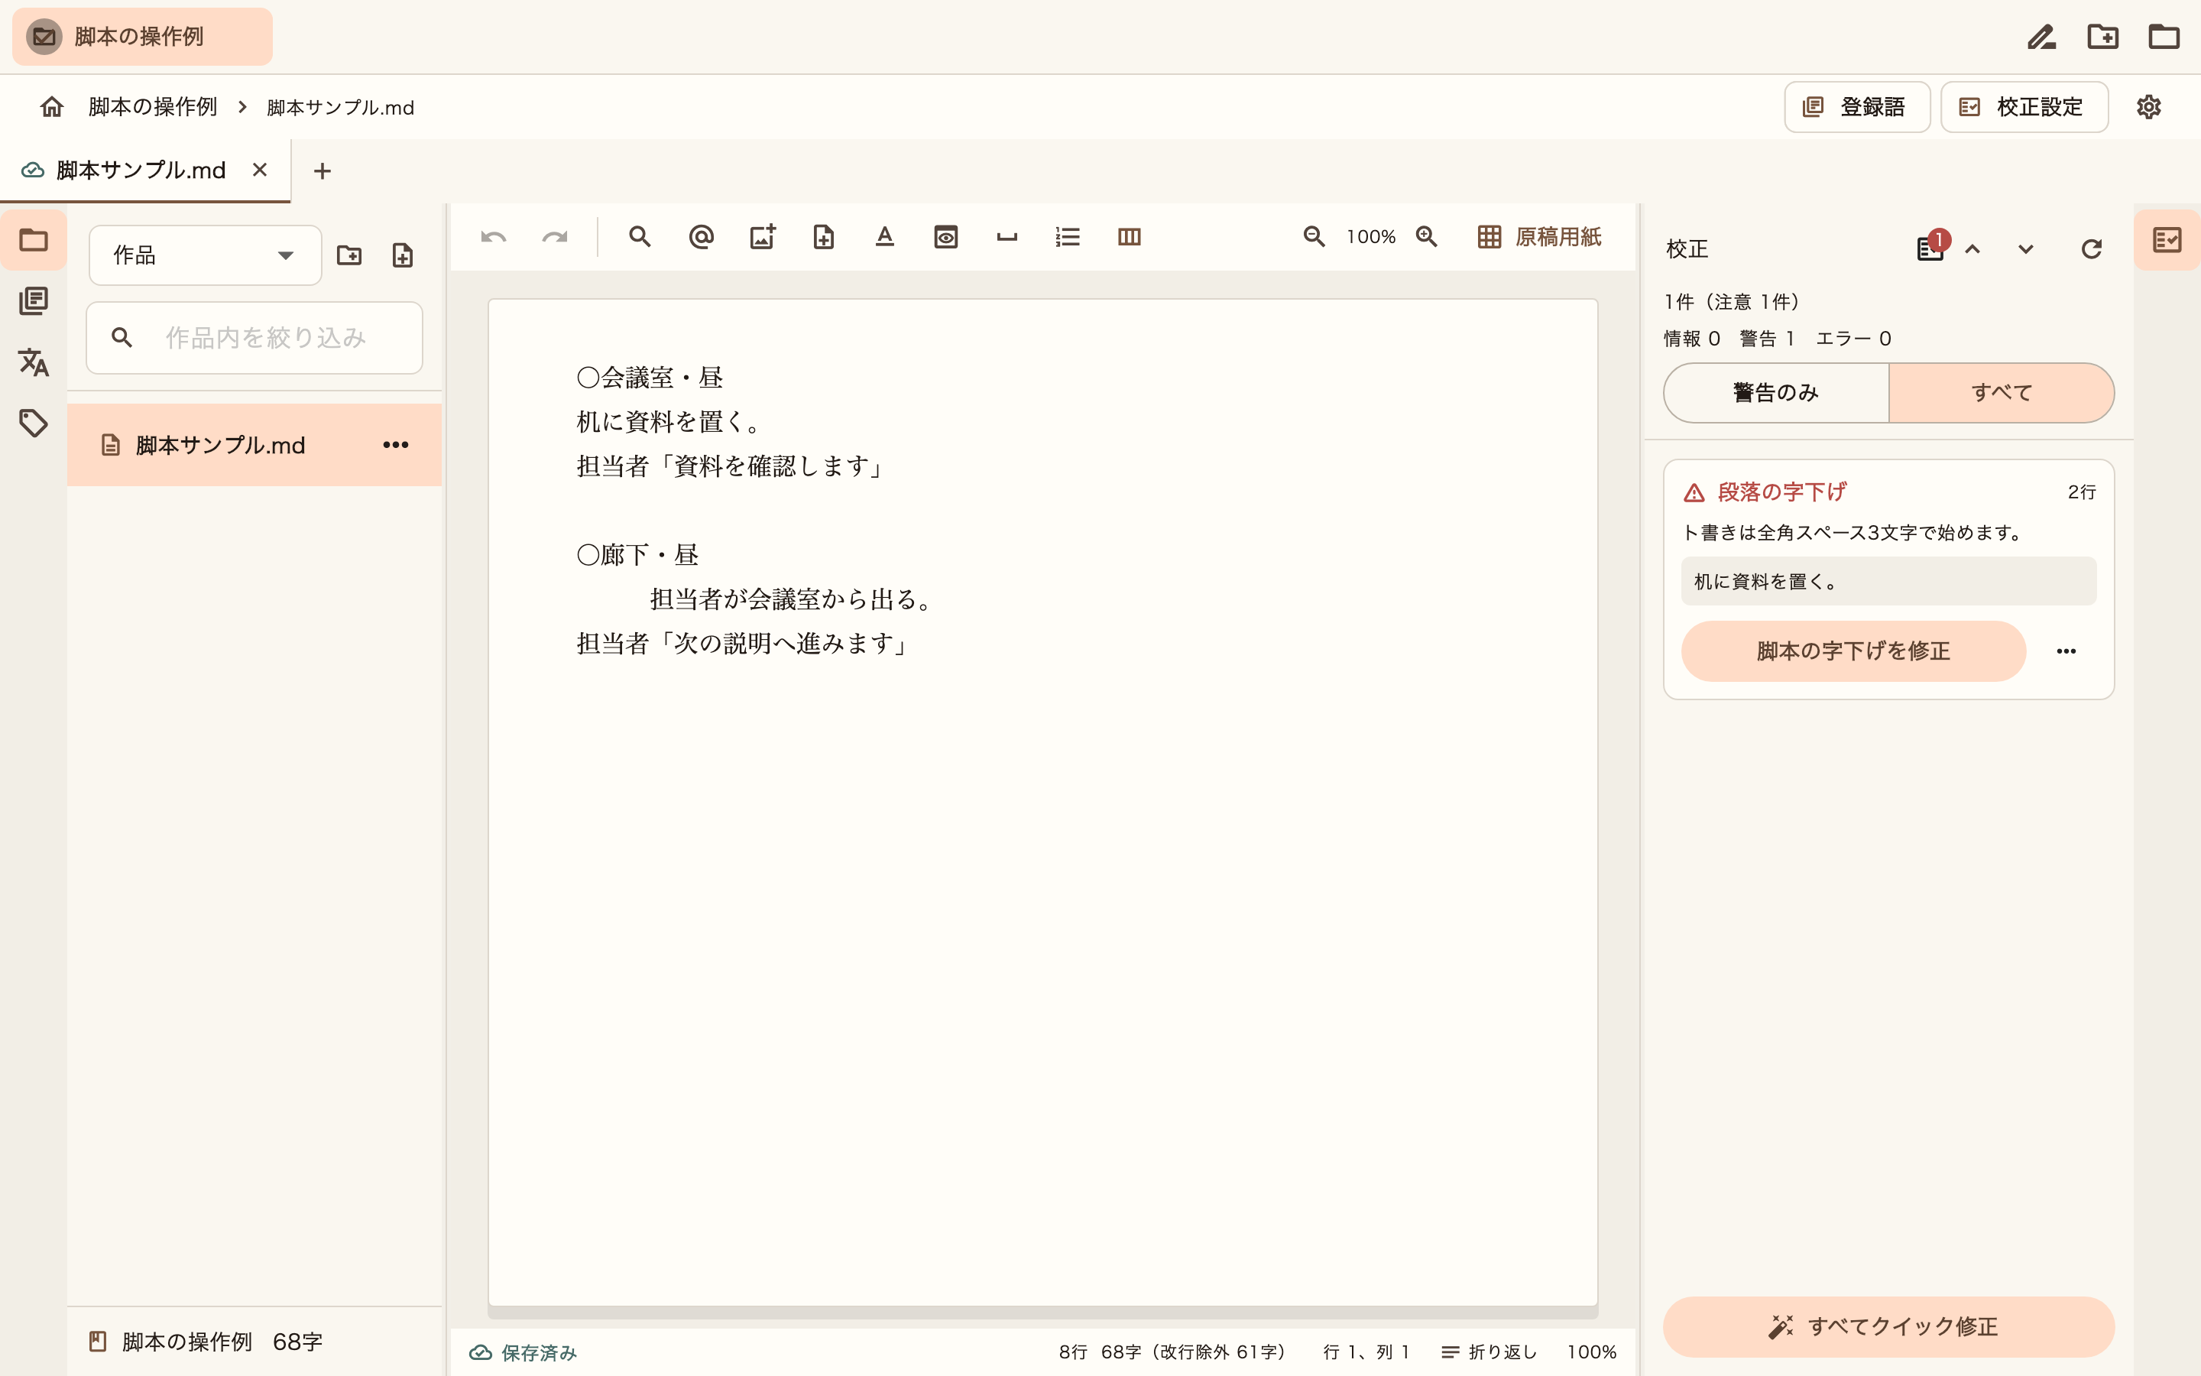The width and height of the screenshot is (2201, 1376).
Task: Zoom out with the magnifier minus icon
Action: point(1314,238)
